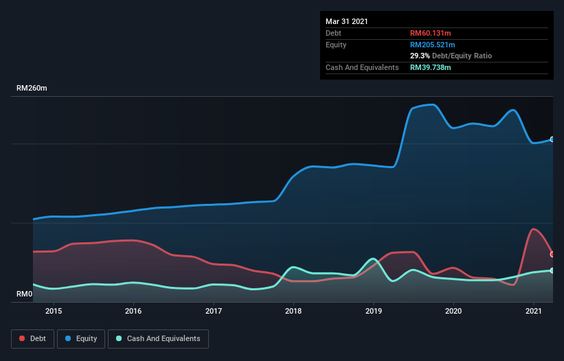Screen dimensions: 564x361
Task: Click the 2018 x-axis label
Action: point(293,311)
